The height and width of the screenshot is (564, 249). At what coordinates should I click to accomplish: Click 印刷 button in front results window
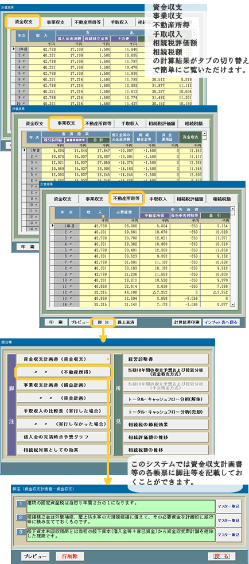[56, 322]
